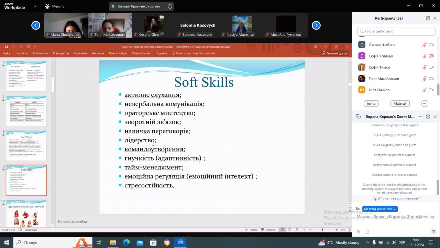Start slideshow from beginning via quick access icon
The image size is (440, 248).
[x=28, y=46]
